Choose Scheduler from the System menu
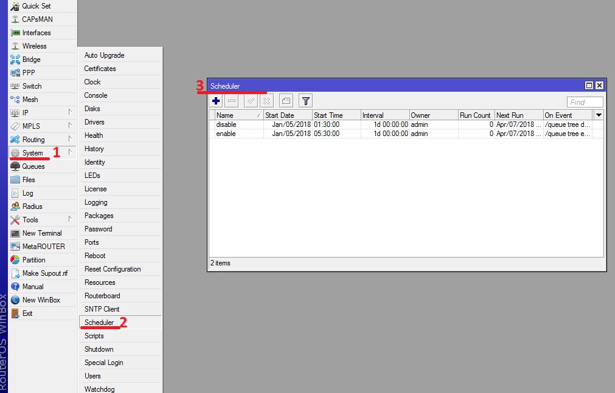Viewport: 615px width, 393px height. 99,322
